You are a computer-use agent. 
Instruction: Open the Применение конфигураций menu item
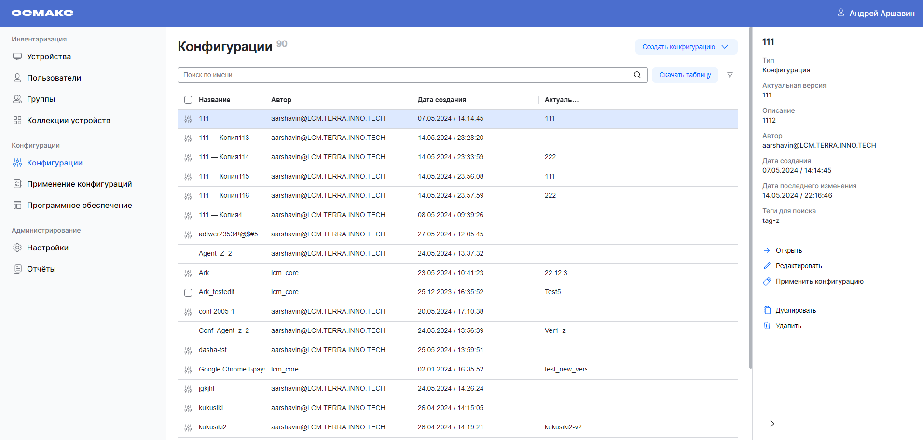pos(80,184)
